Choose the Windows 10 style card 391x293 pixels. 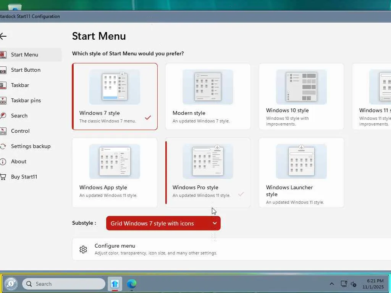(x=301, y=97)
